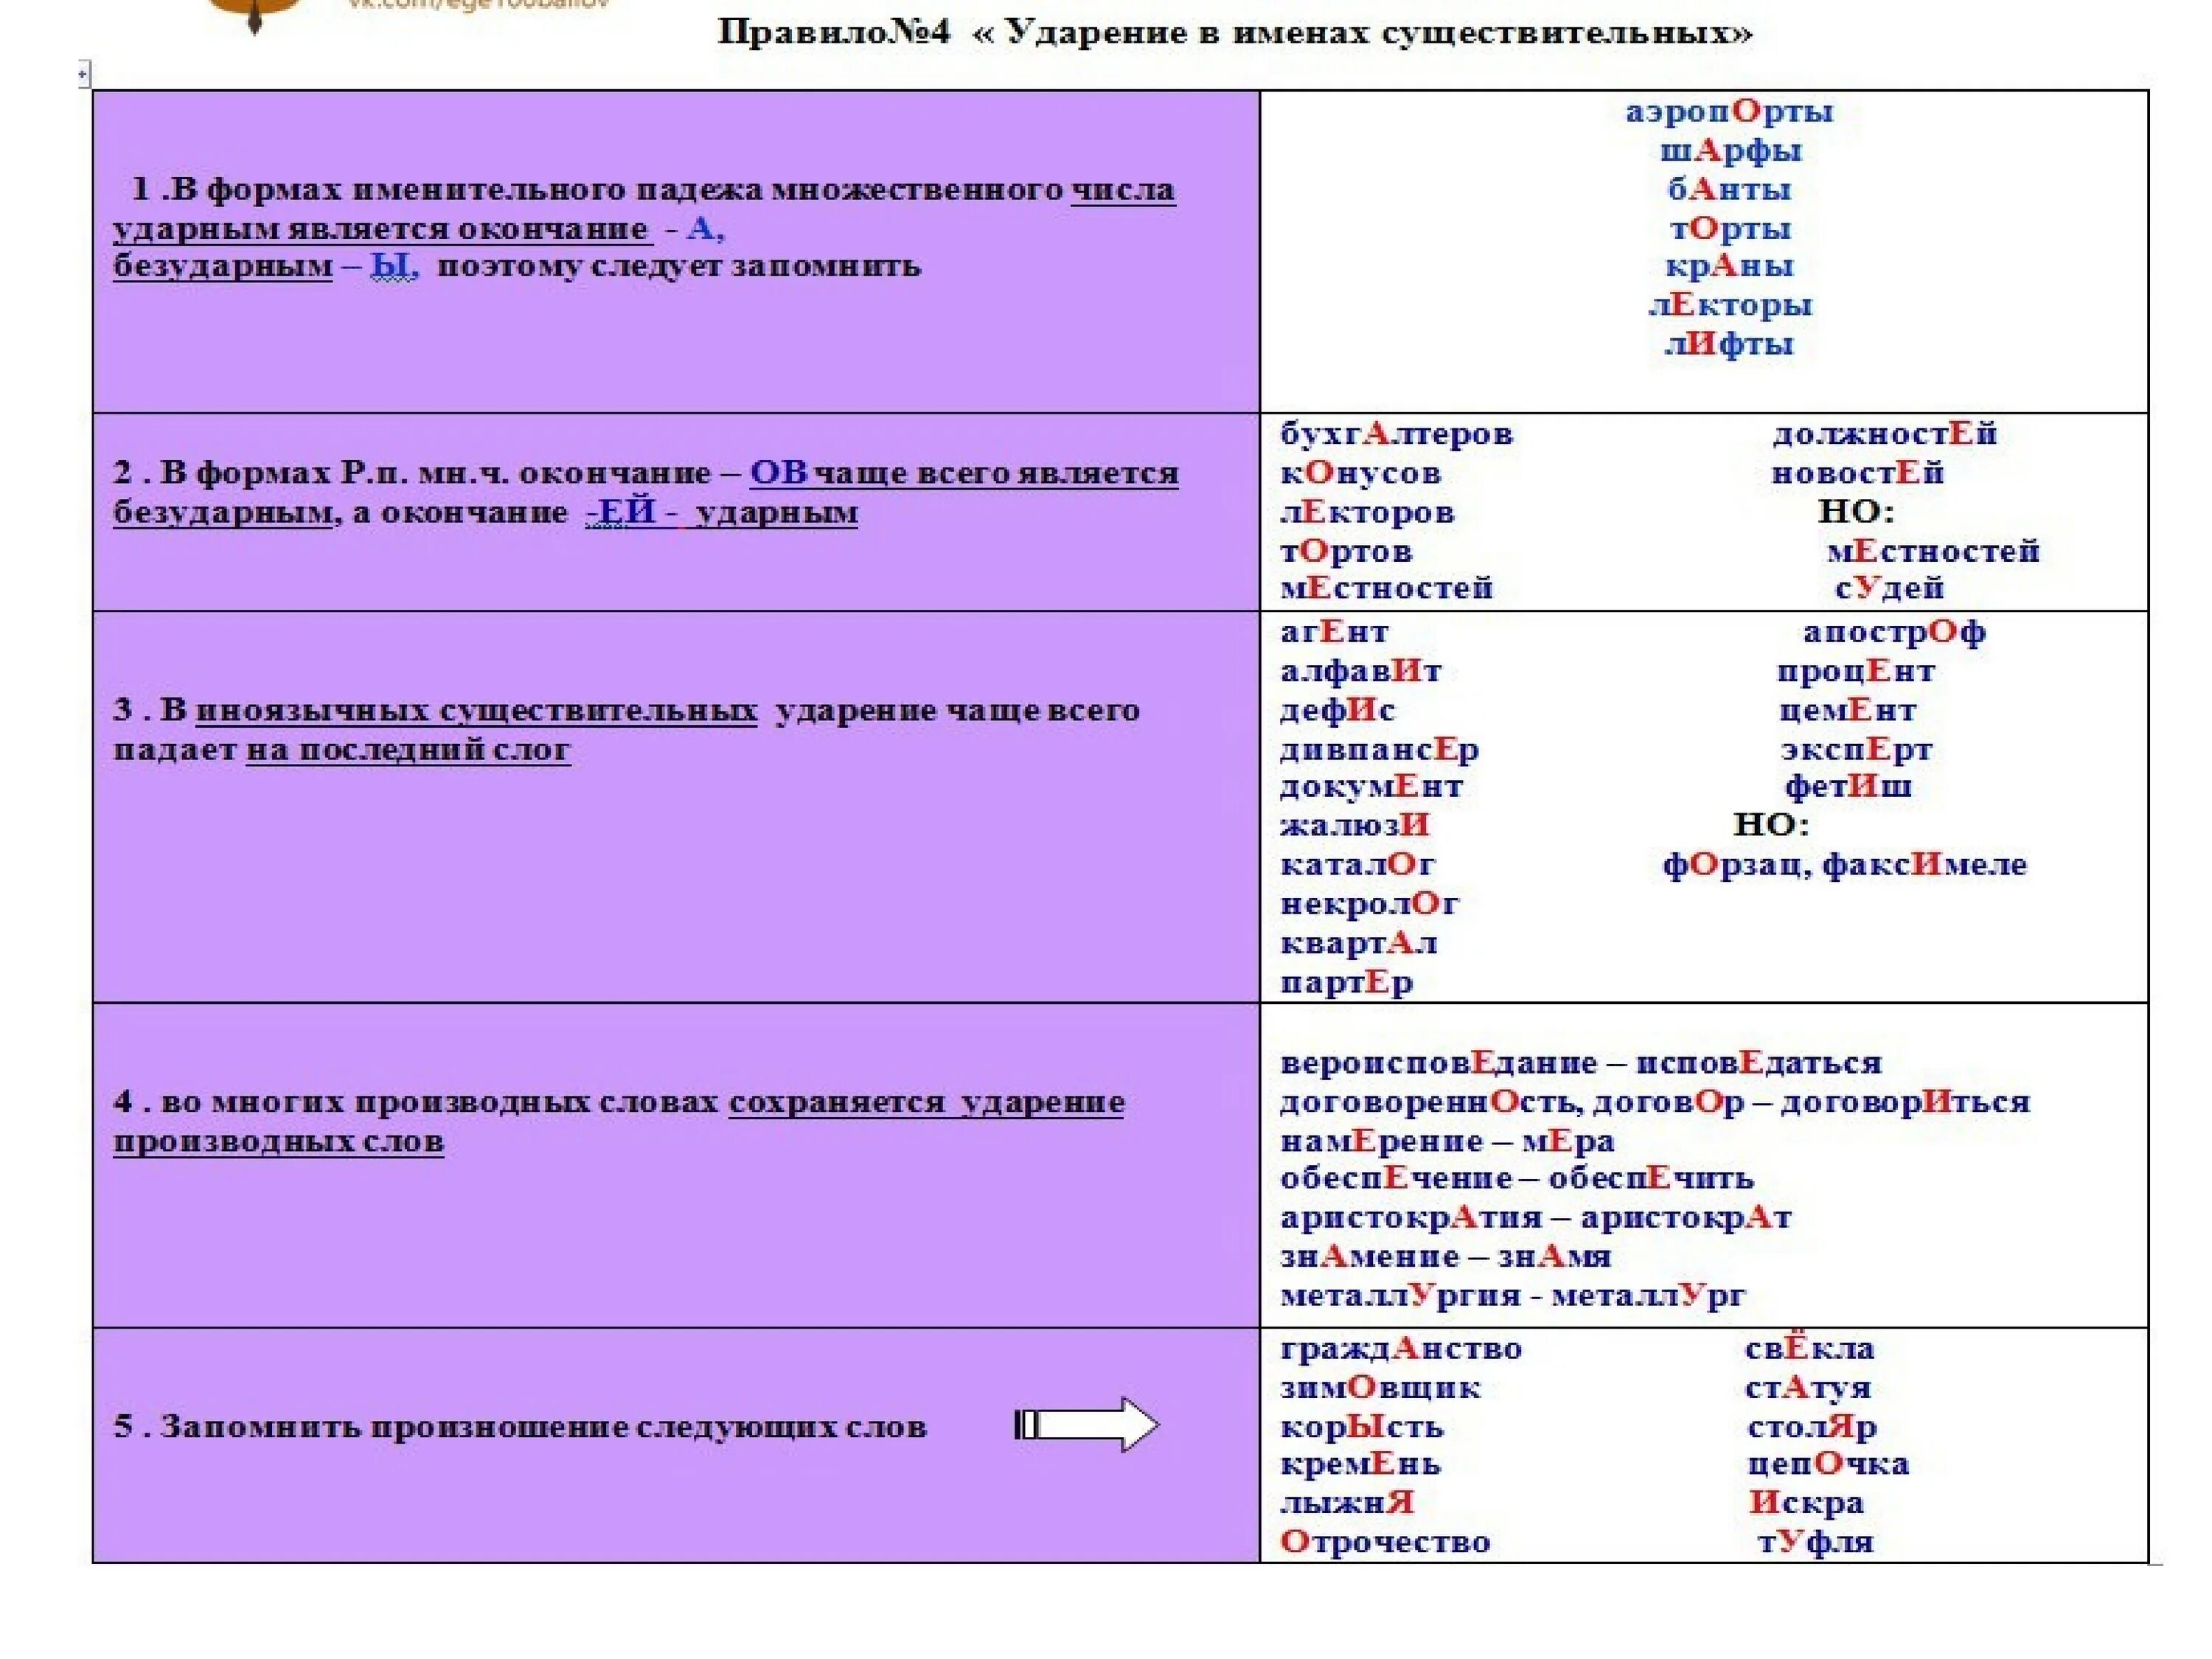Click the rule 1 text about именительного падежа
Image resolution: width=2212 pixels, height=1659 pixels.
(644, 228)
